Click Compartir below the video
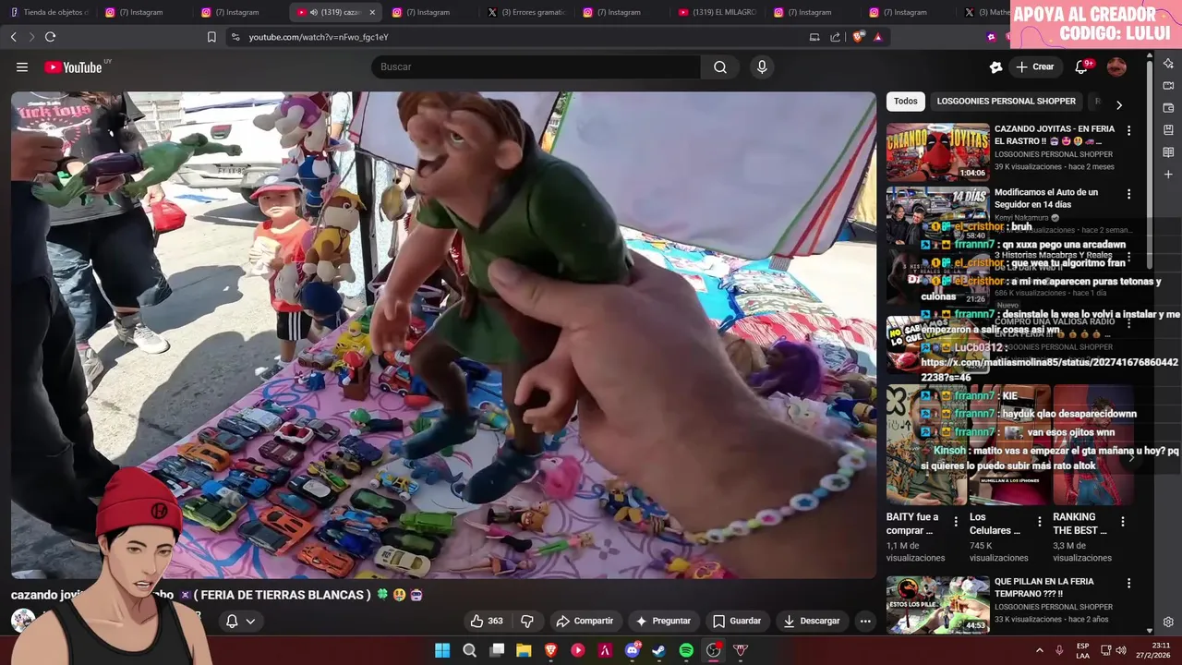1182x665 pixels. tap(585, 622)
